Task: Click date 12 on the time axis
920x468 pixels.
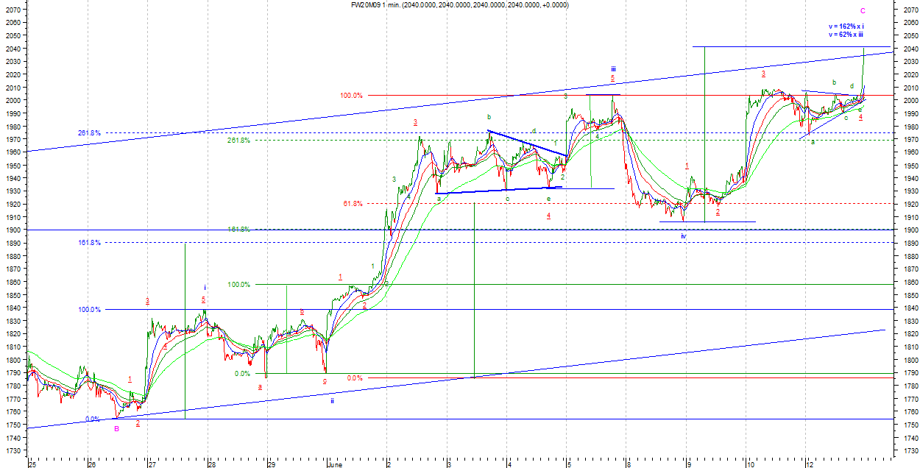Action: 810,464
